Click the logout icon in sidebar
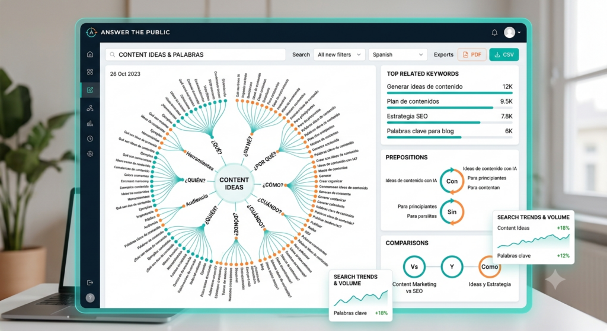Image resolution: width=607 pixels, height=331 pixels. point(90,282)
